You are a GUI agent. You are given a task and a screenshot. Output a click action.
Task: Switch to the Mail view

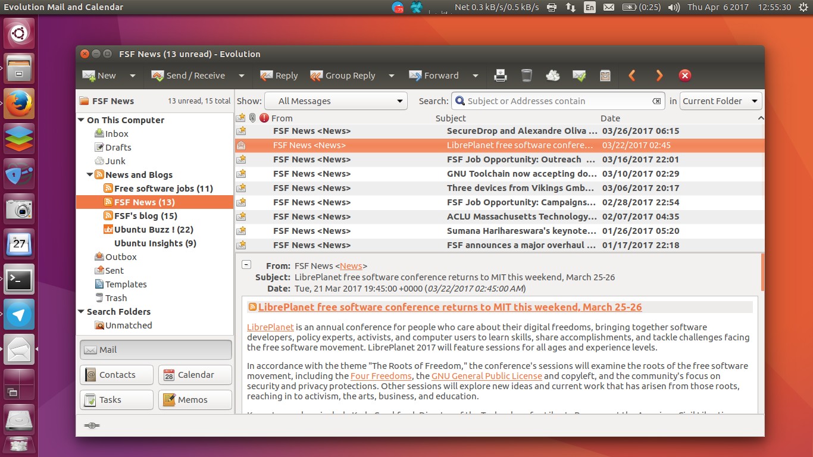point(156,350)
